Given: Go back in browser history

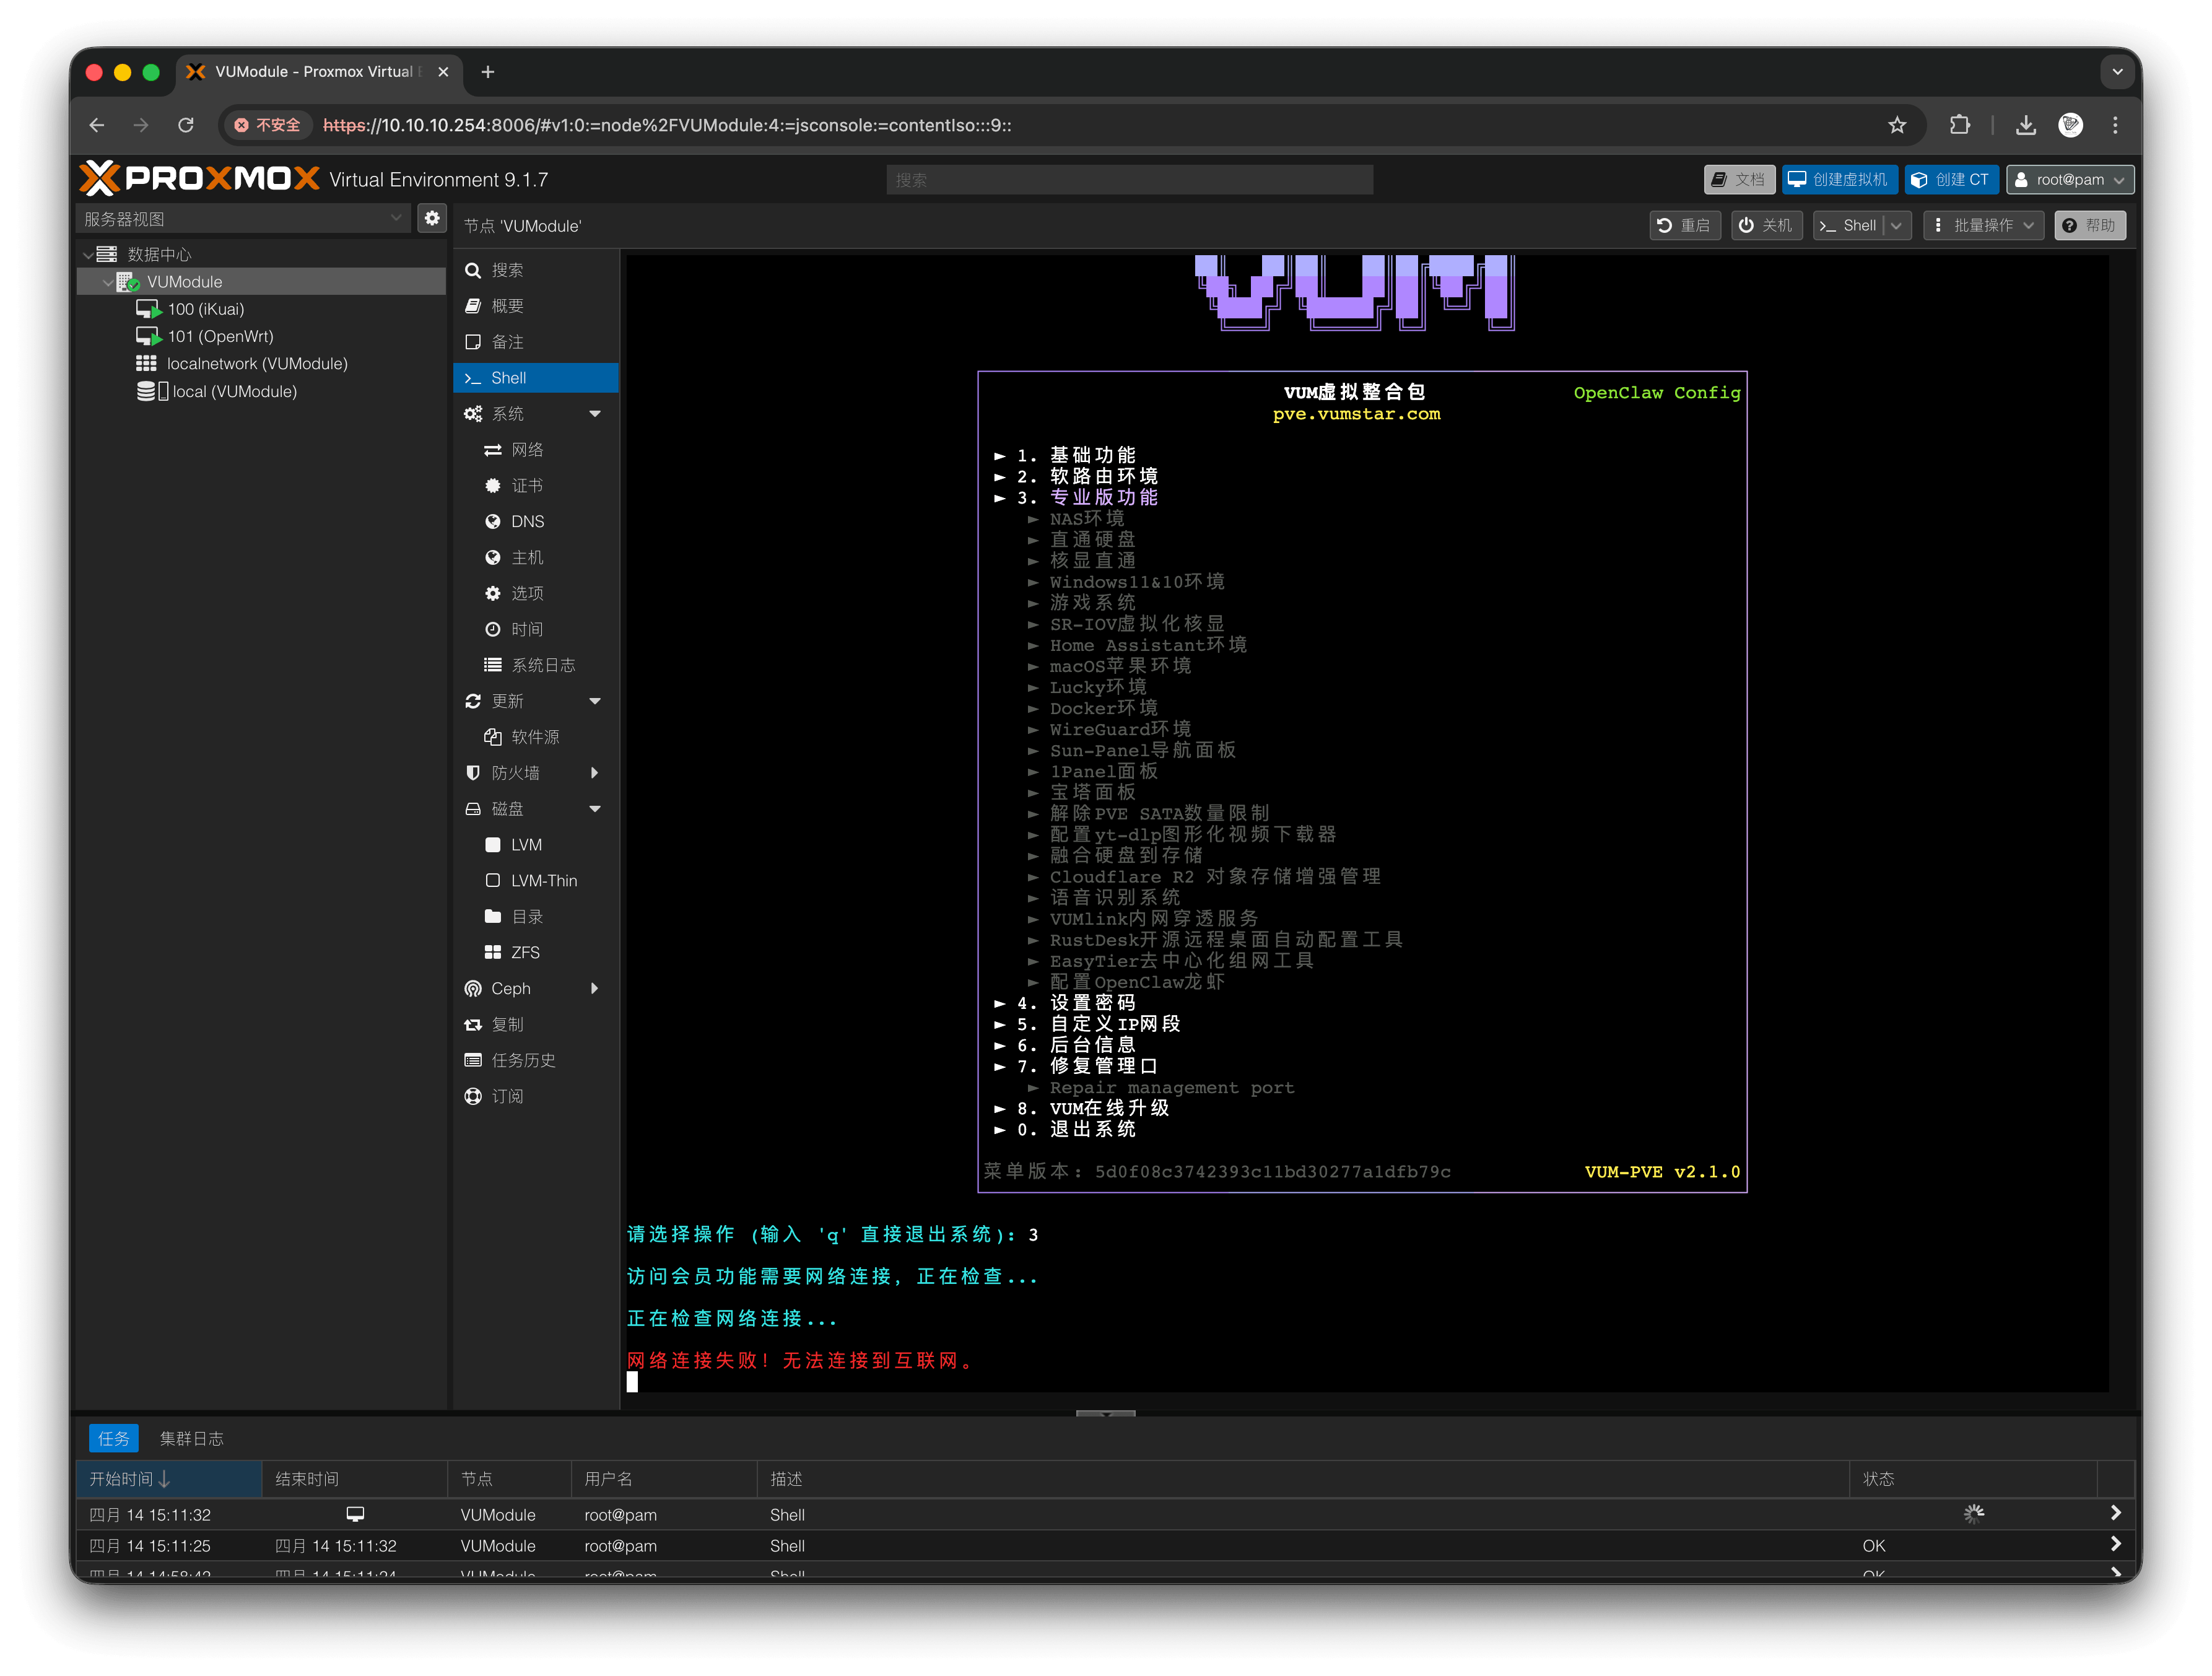Looking at the screenshot, I should [97, 125].
